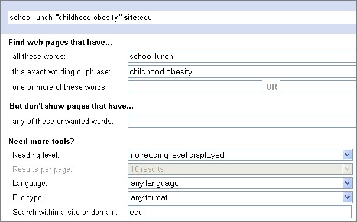Click the exact phrase field with childhood obesity
This screenshot has height=222, width=357.
coord(242,71)
